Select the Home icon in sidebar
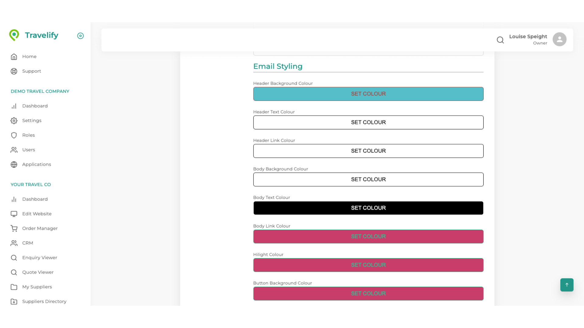 (x=14, y=56)
